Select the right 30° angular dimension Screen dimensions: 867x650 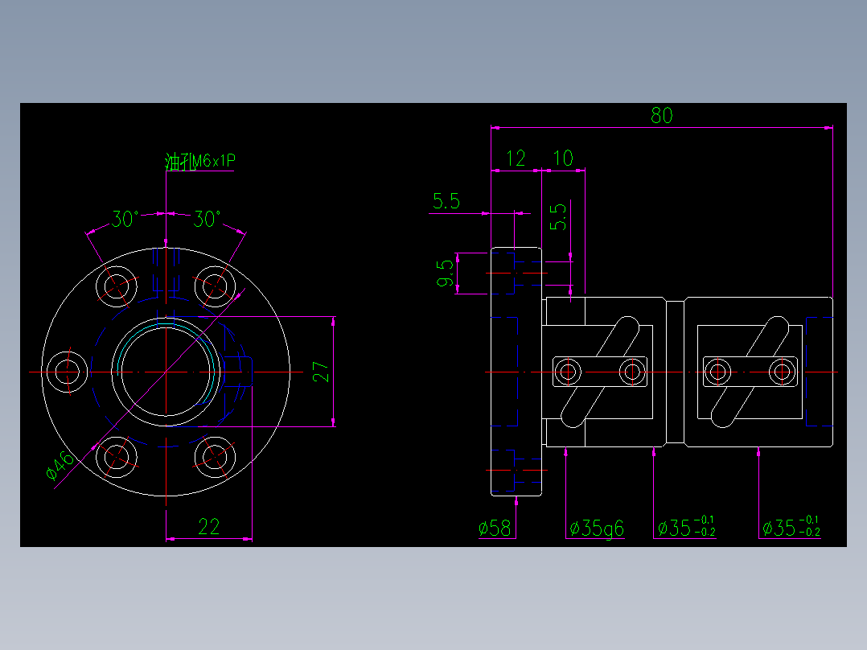pyautogui.click(x=206, y=216)
